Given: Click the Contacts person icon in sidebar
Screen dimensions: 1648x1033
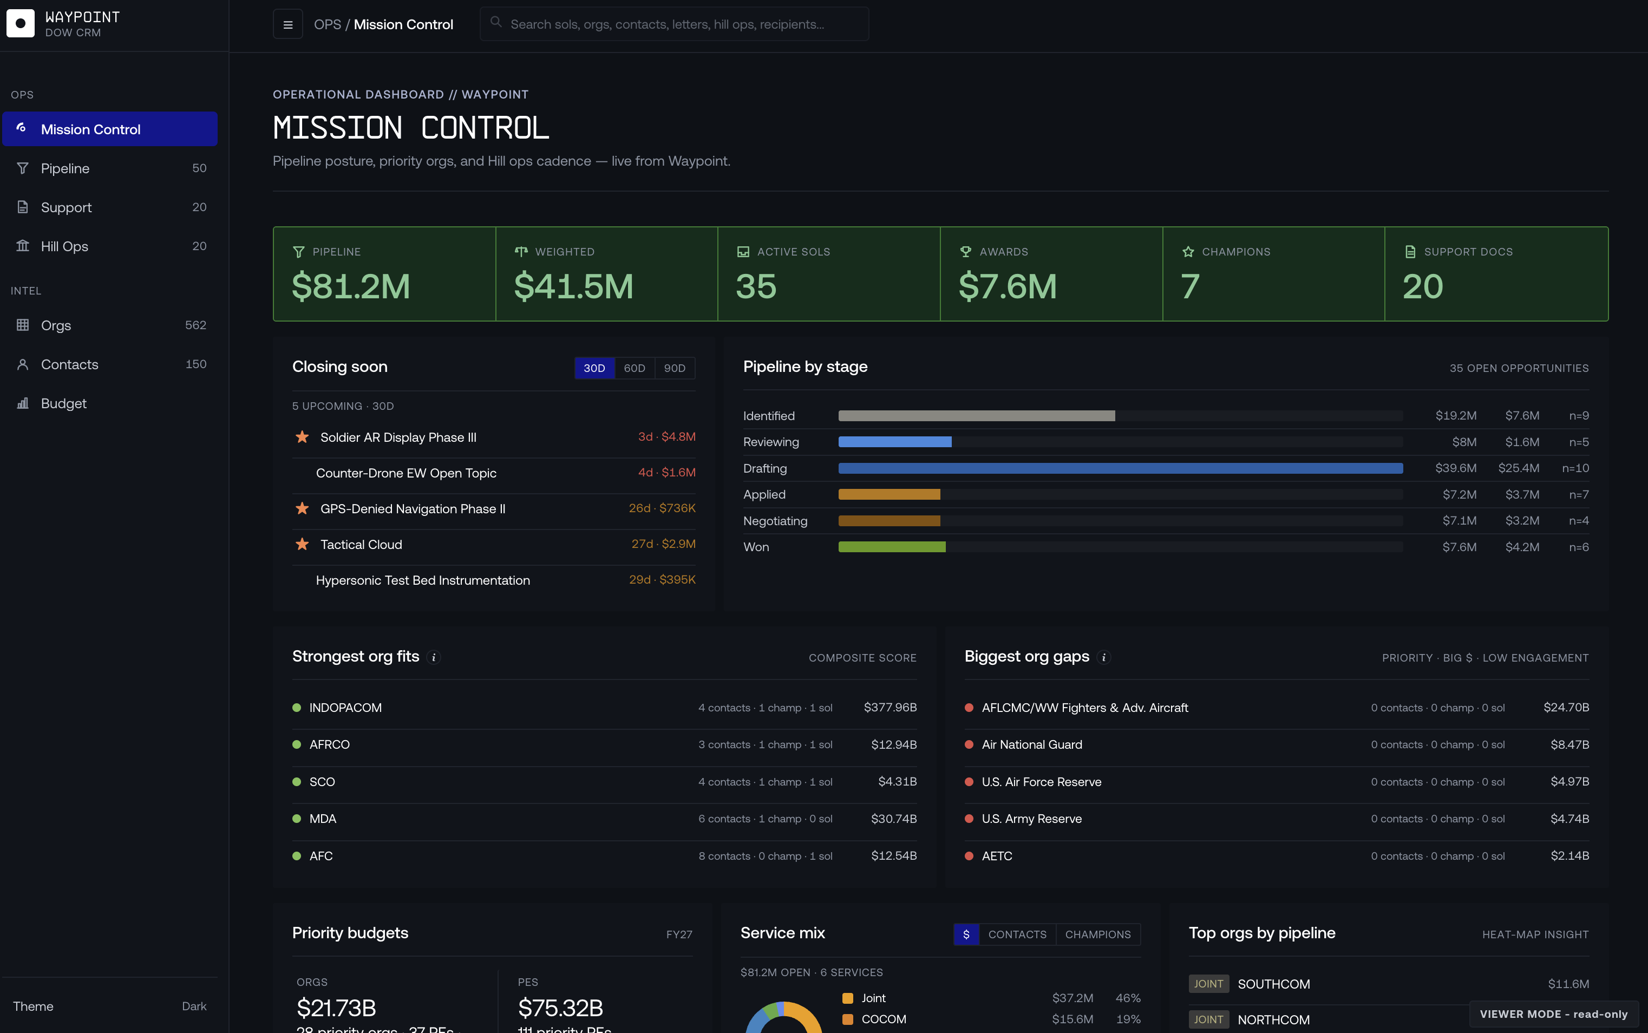Looking at the screenshot, I should (x=23, y=364).
